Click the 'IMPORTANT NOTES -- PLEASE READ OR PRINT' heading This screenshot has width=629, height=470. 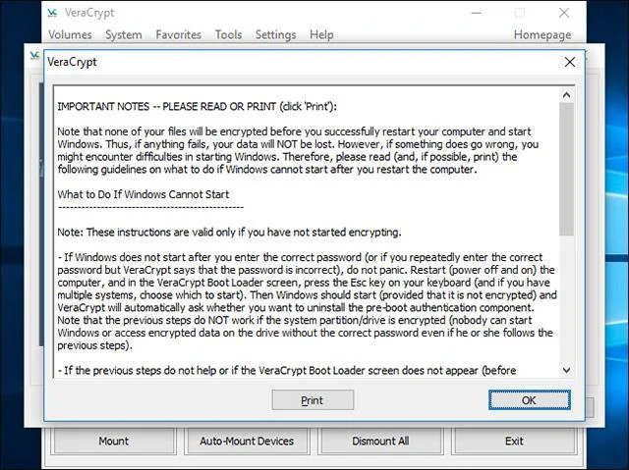point(197,107)
